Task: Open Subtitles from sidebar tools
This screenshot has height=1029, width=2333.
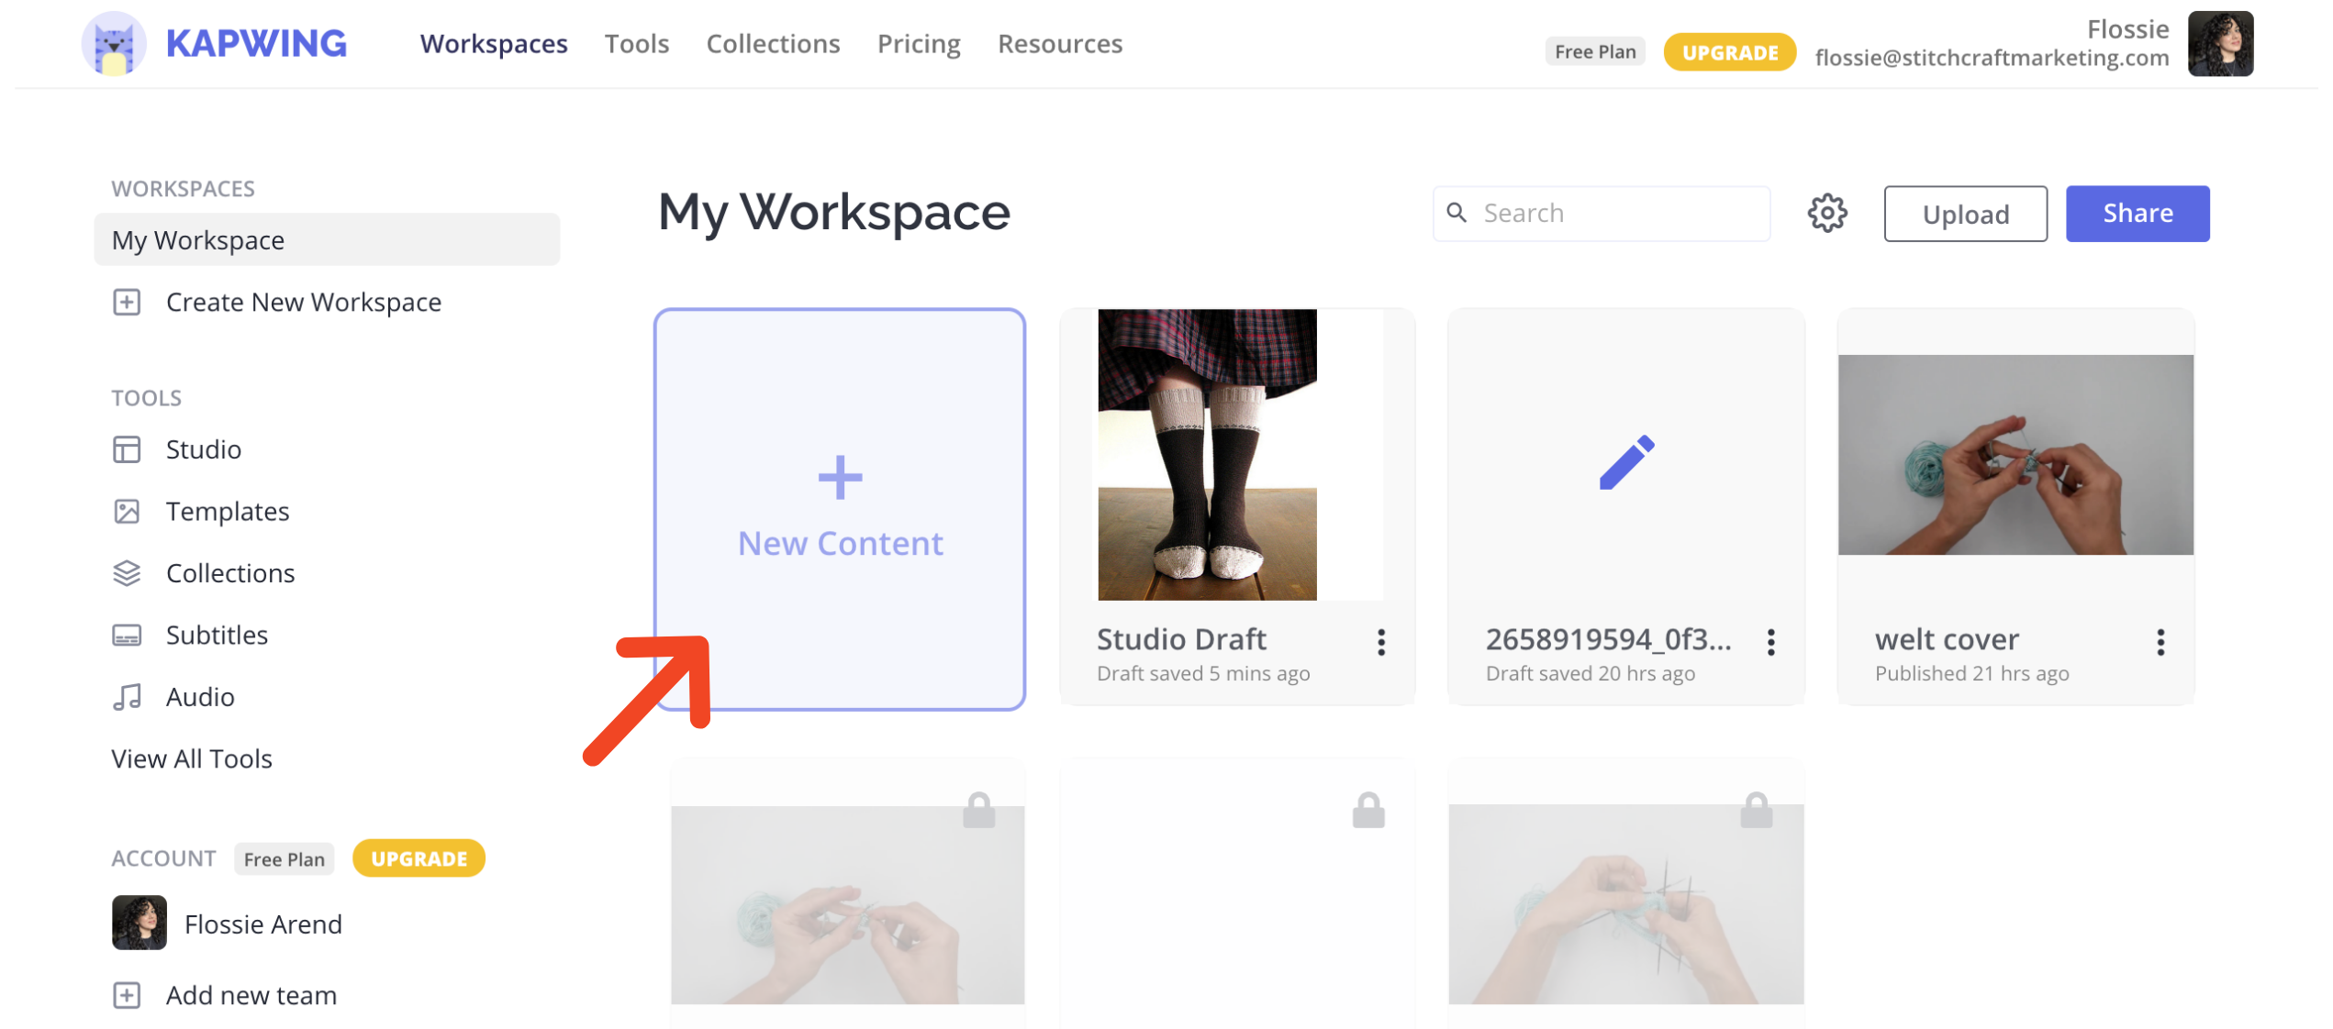Action: [x=217, y=635]
